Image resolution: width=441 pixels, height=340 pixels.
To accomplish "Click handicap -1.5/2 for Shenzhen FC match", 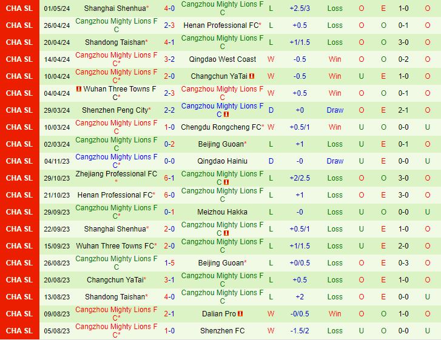I will [x=300, y=331].
